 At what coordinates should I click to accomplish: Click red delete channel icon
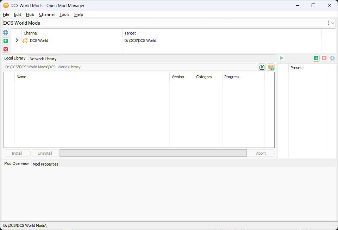point(6,49)
